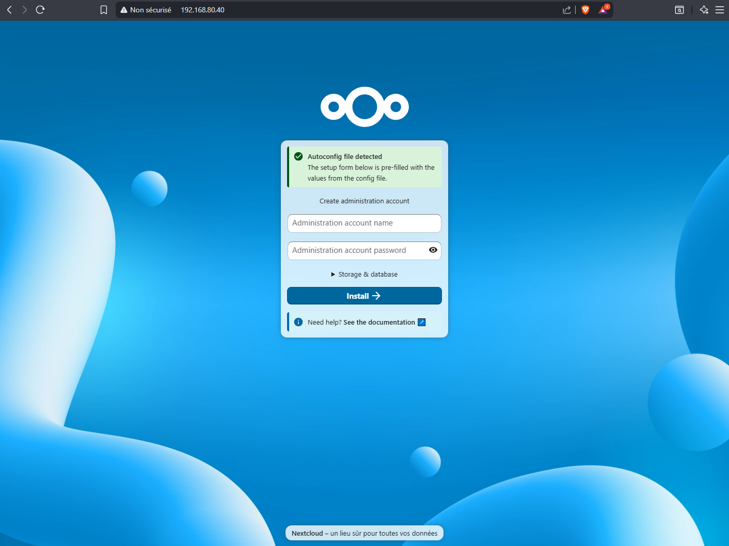Click the browser forward arrow
This screenshot has height=546, width=729.
pos(24,10)
